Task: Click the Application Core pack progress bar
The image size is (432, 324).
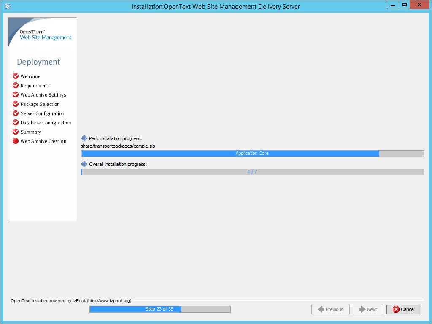Action: pos(253,154)
